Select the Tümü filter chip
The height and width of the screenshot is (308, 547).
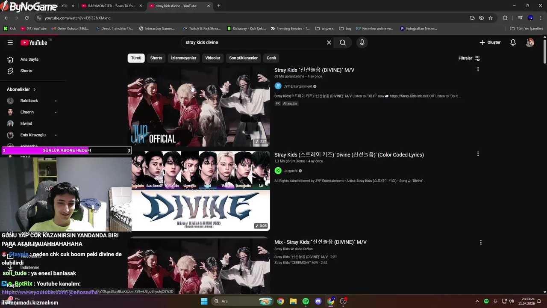[136, 58]
